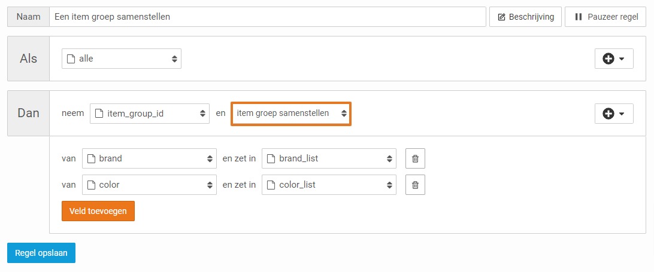Click the document icon in the item_group_id dropdown

99,114
